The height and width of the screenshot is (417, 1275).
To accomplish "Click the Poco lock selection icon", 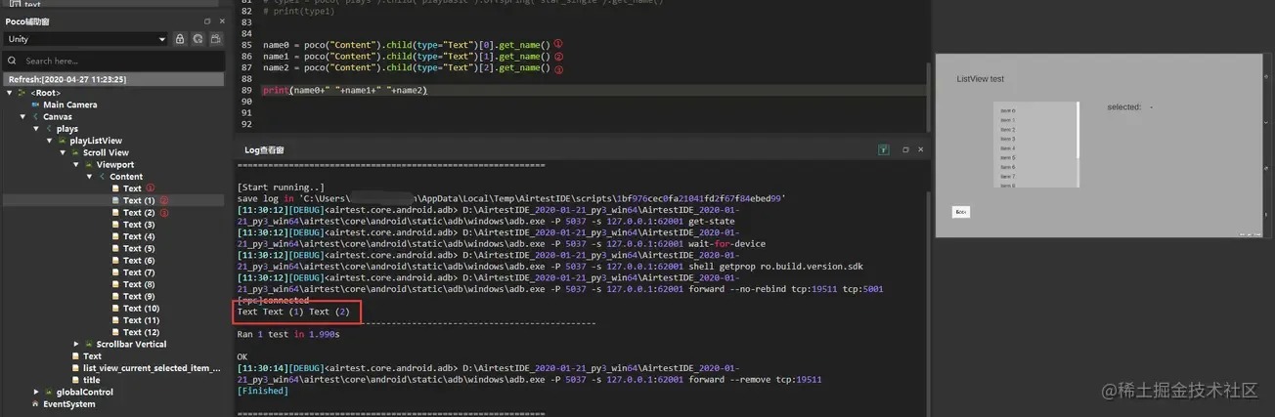I will click(x=180, y=39).
